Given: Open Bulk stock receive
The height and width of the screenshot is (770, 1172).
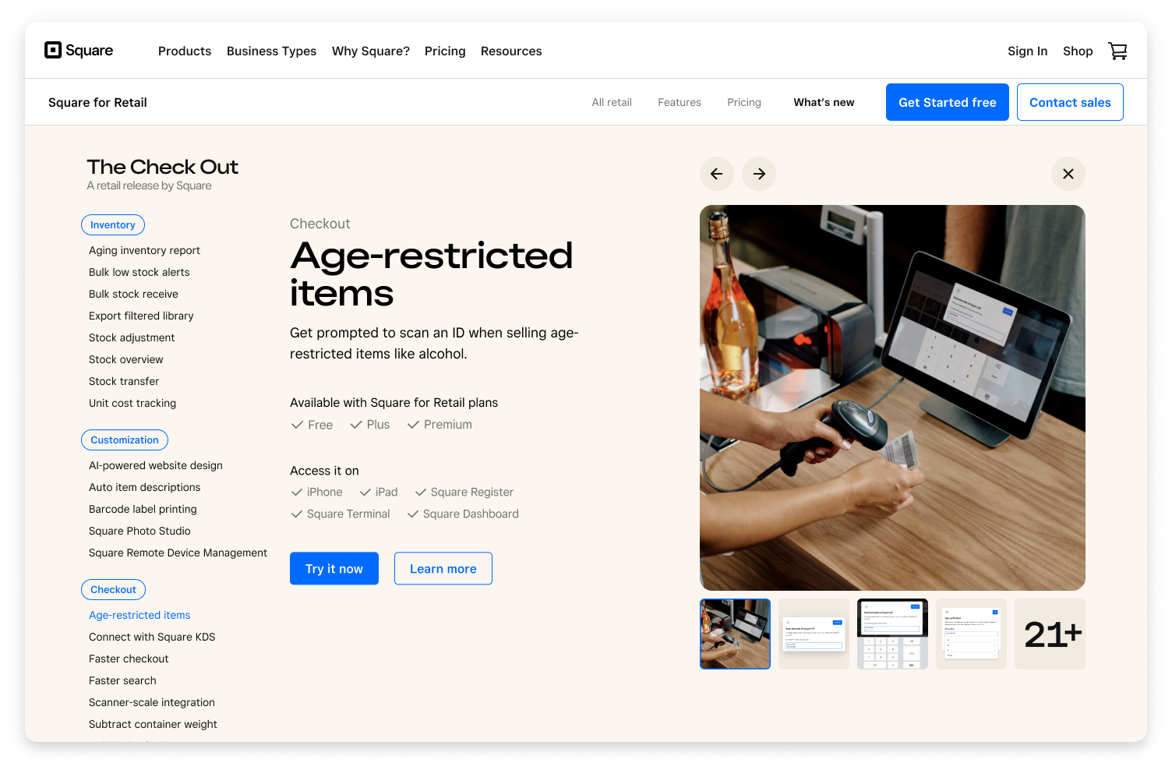Looking at the screenshot, I should click(133, 294).
